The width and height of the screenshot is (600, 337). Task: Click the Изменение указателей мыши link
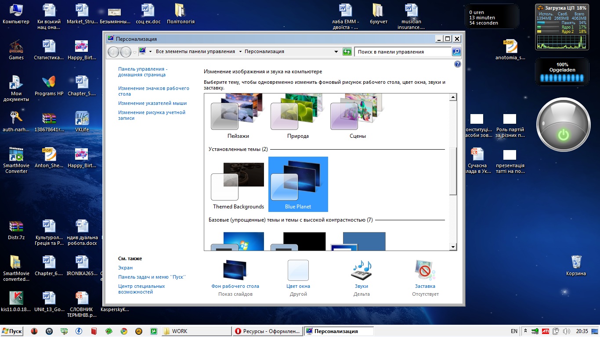point(152,103)
